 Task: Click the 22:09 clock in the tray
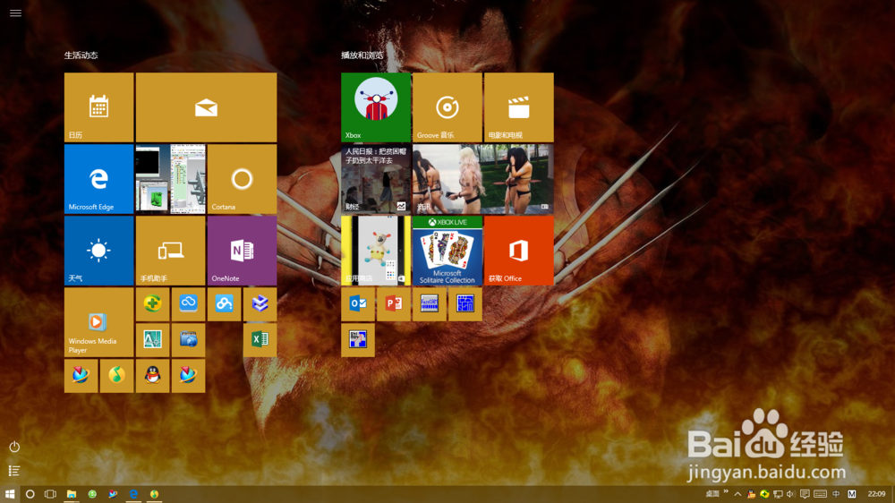877,494
